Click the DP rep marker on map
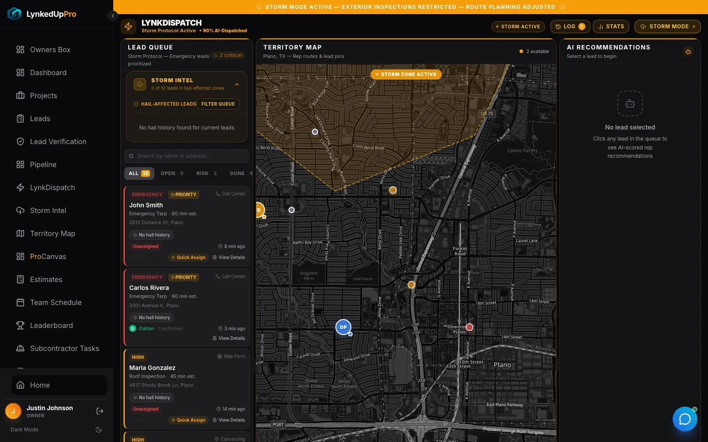Image resolution: width=708 pixels, height=442 pixels. [x=343, y=327]
